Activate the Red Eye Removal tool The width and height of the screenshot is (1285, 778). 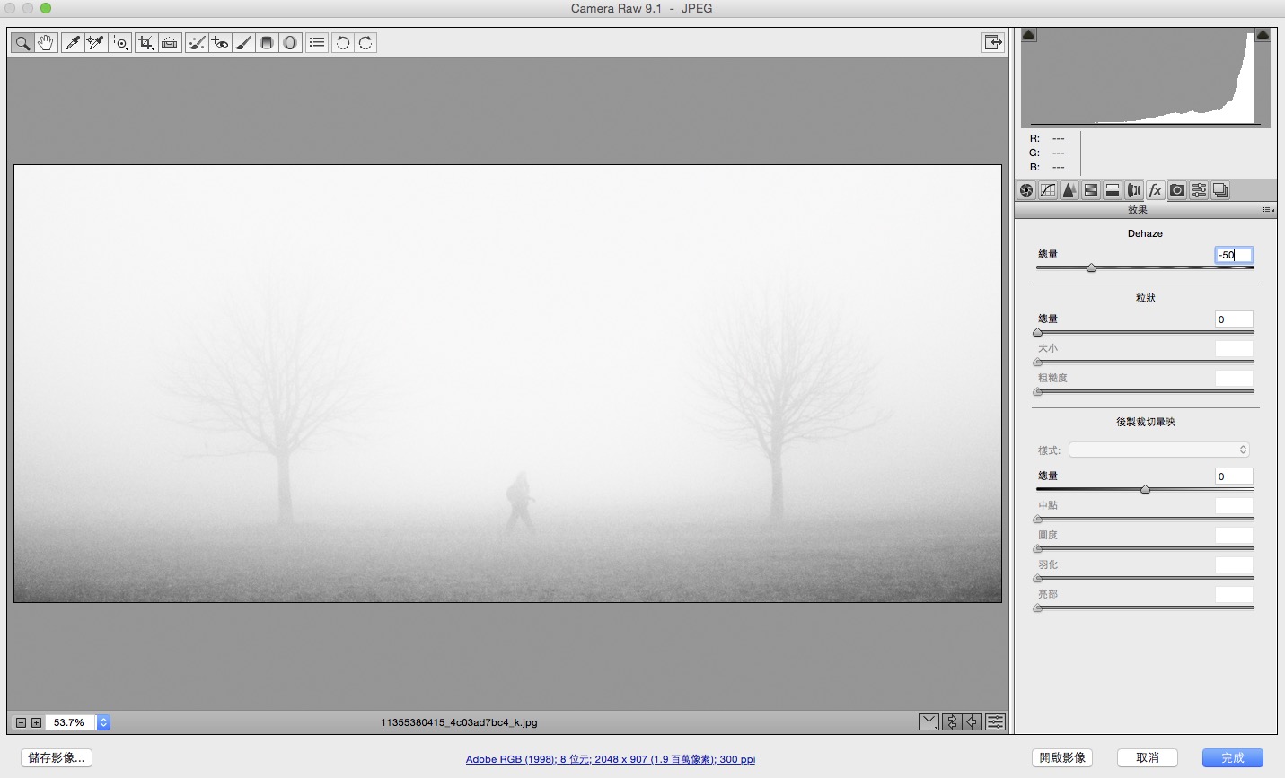click(x=220, y=43)
